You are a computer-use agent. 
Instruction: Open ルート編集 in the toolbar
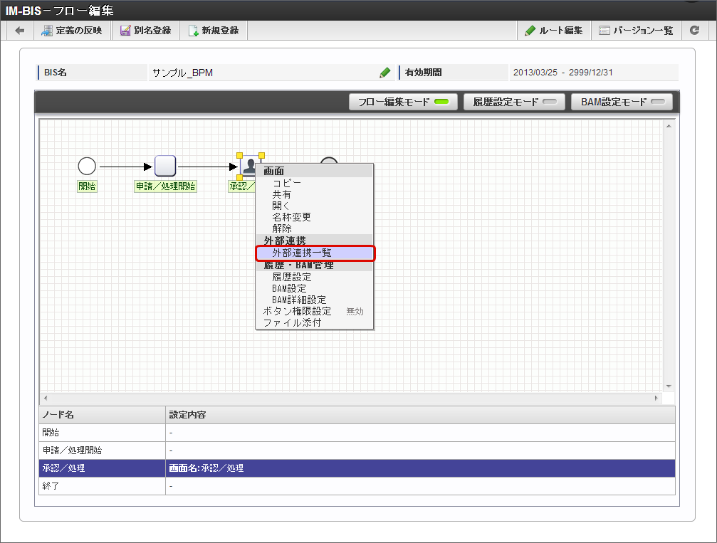(554, 31)
